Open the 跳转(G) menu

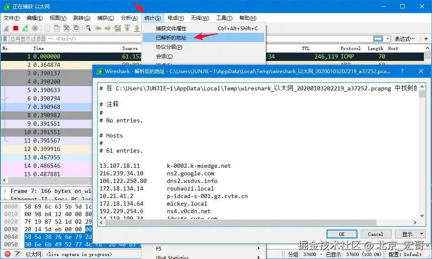tap(82, 18)
